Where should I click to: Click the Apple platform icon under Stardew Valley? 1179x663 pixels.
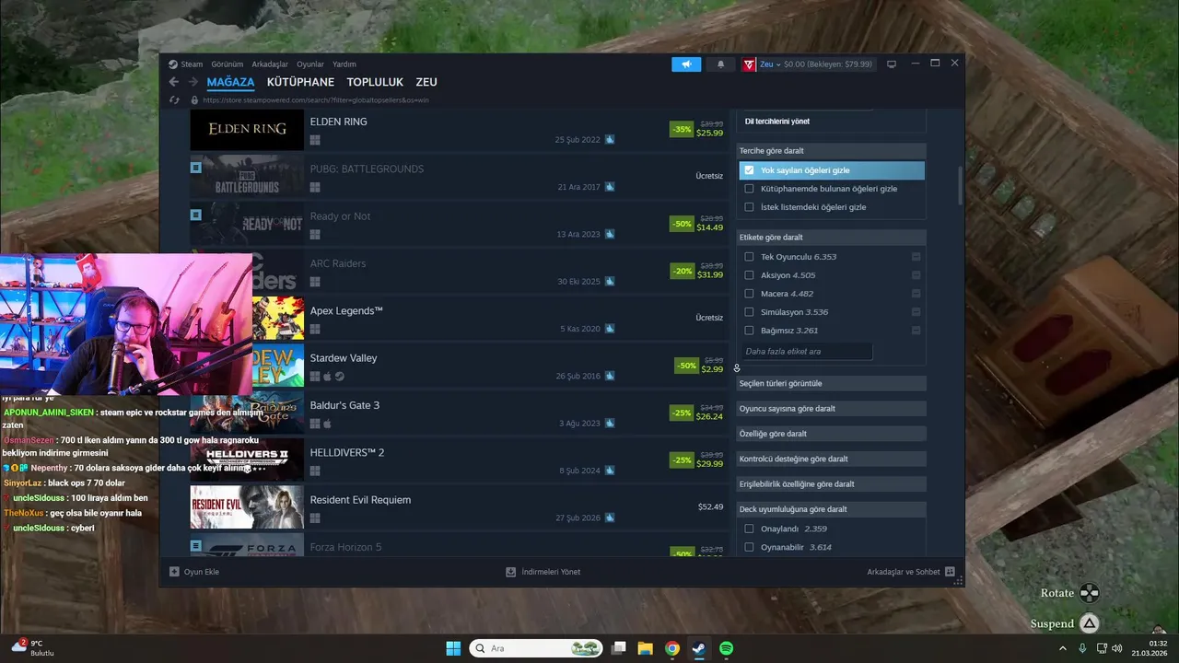pyautogui.click(x=327, y=376)
